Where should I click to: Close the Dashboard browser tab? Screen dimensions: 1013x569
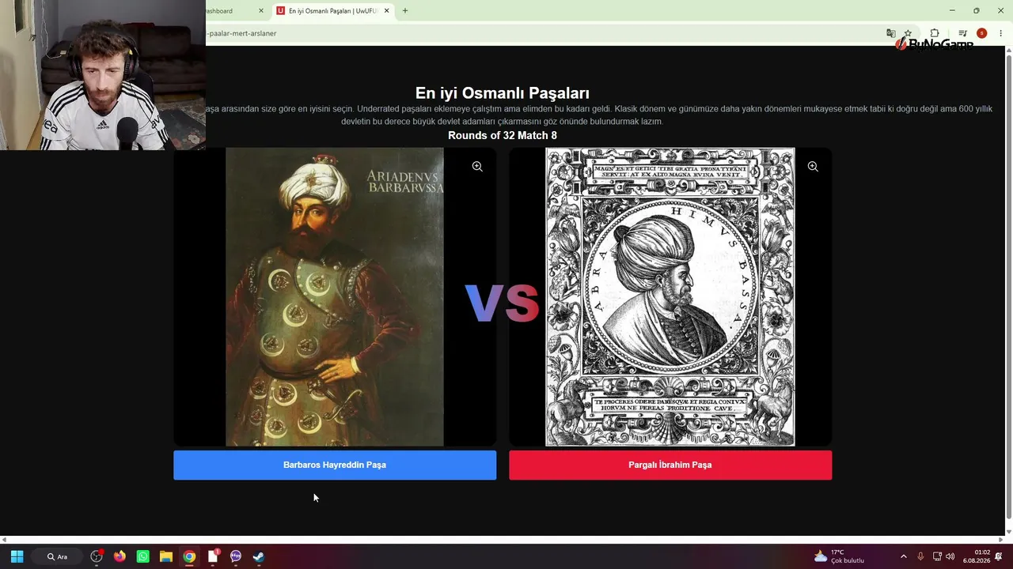coord(261,11)
